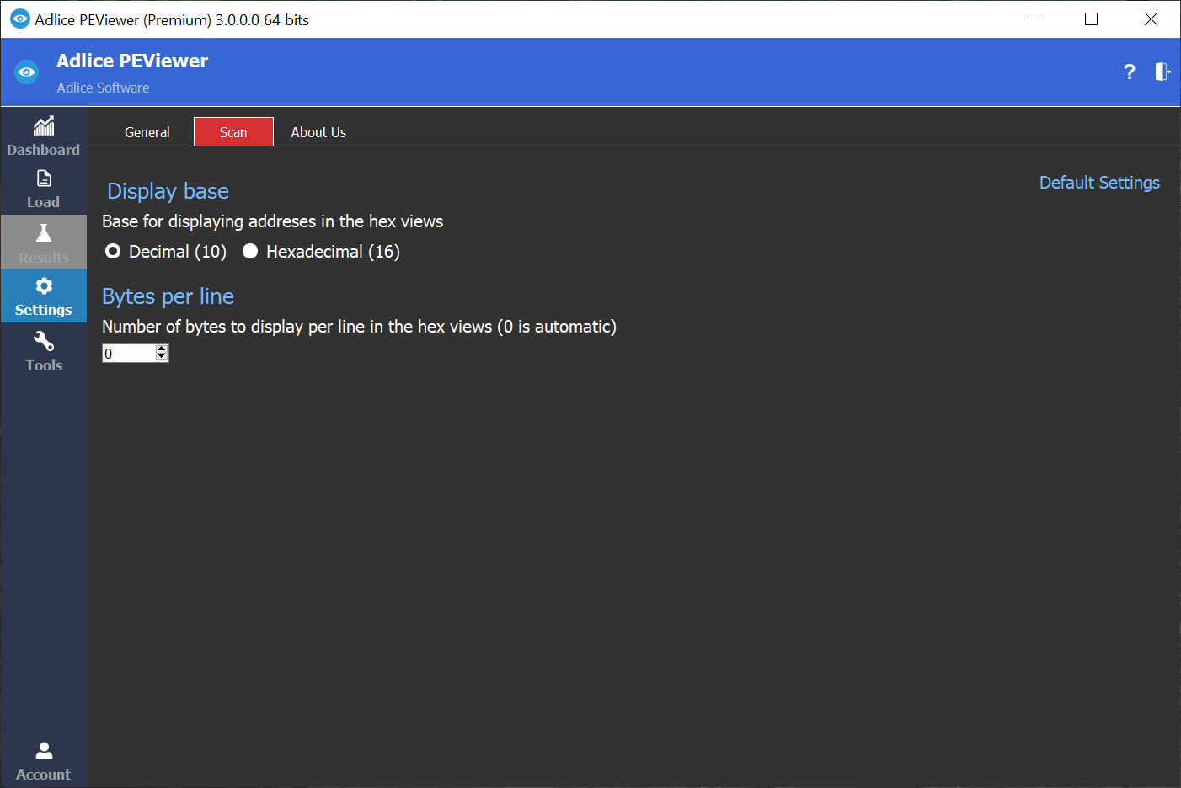Click the help question mark icon

[1130, 72]
